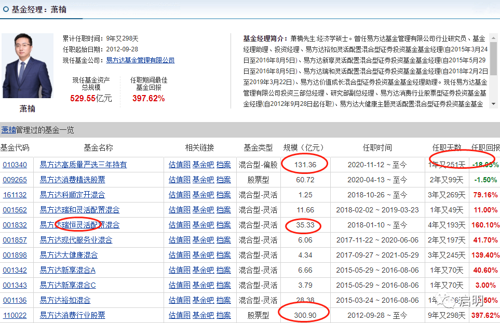The height and width of the screenshot is (323, 500).
Task: Click the 基金经理：萧楠 page heading
Action: coord(39,9)
